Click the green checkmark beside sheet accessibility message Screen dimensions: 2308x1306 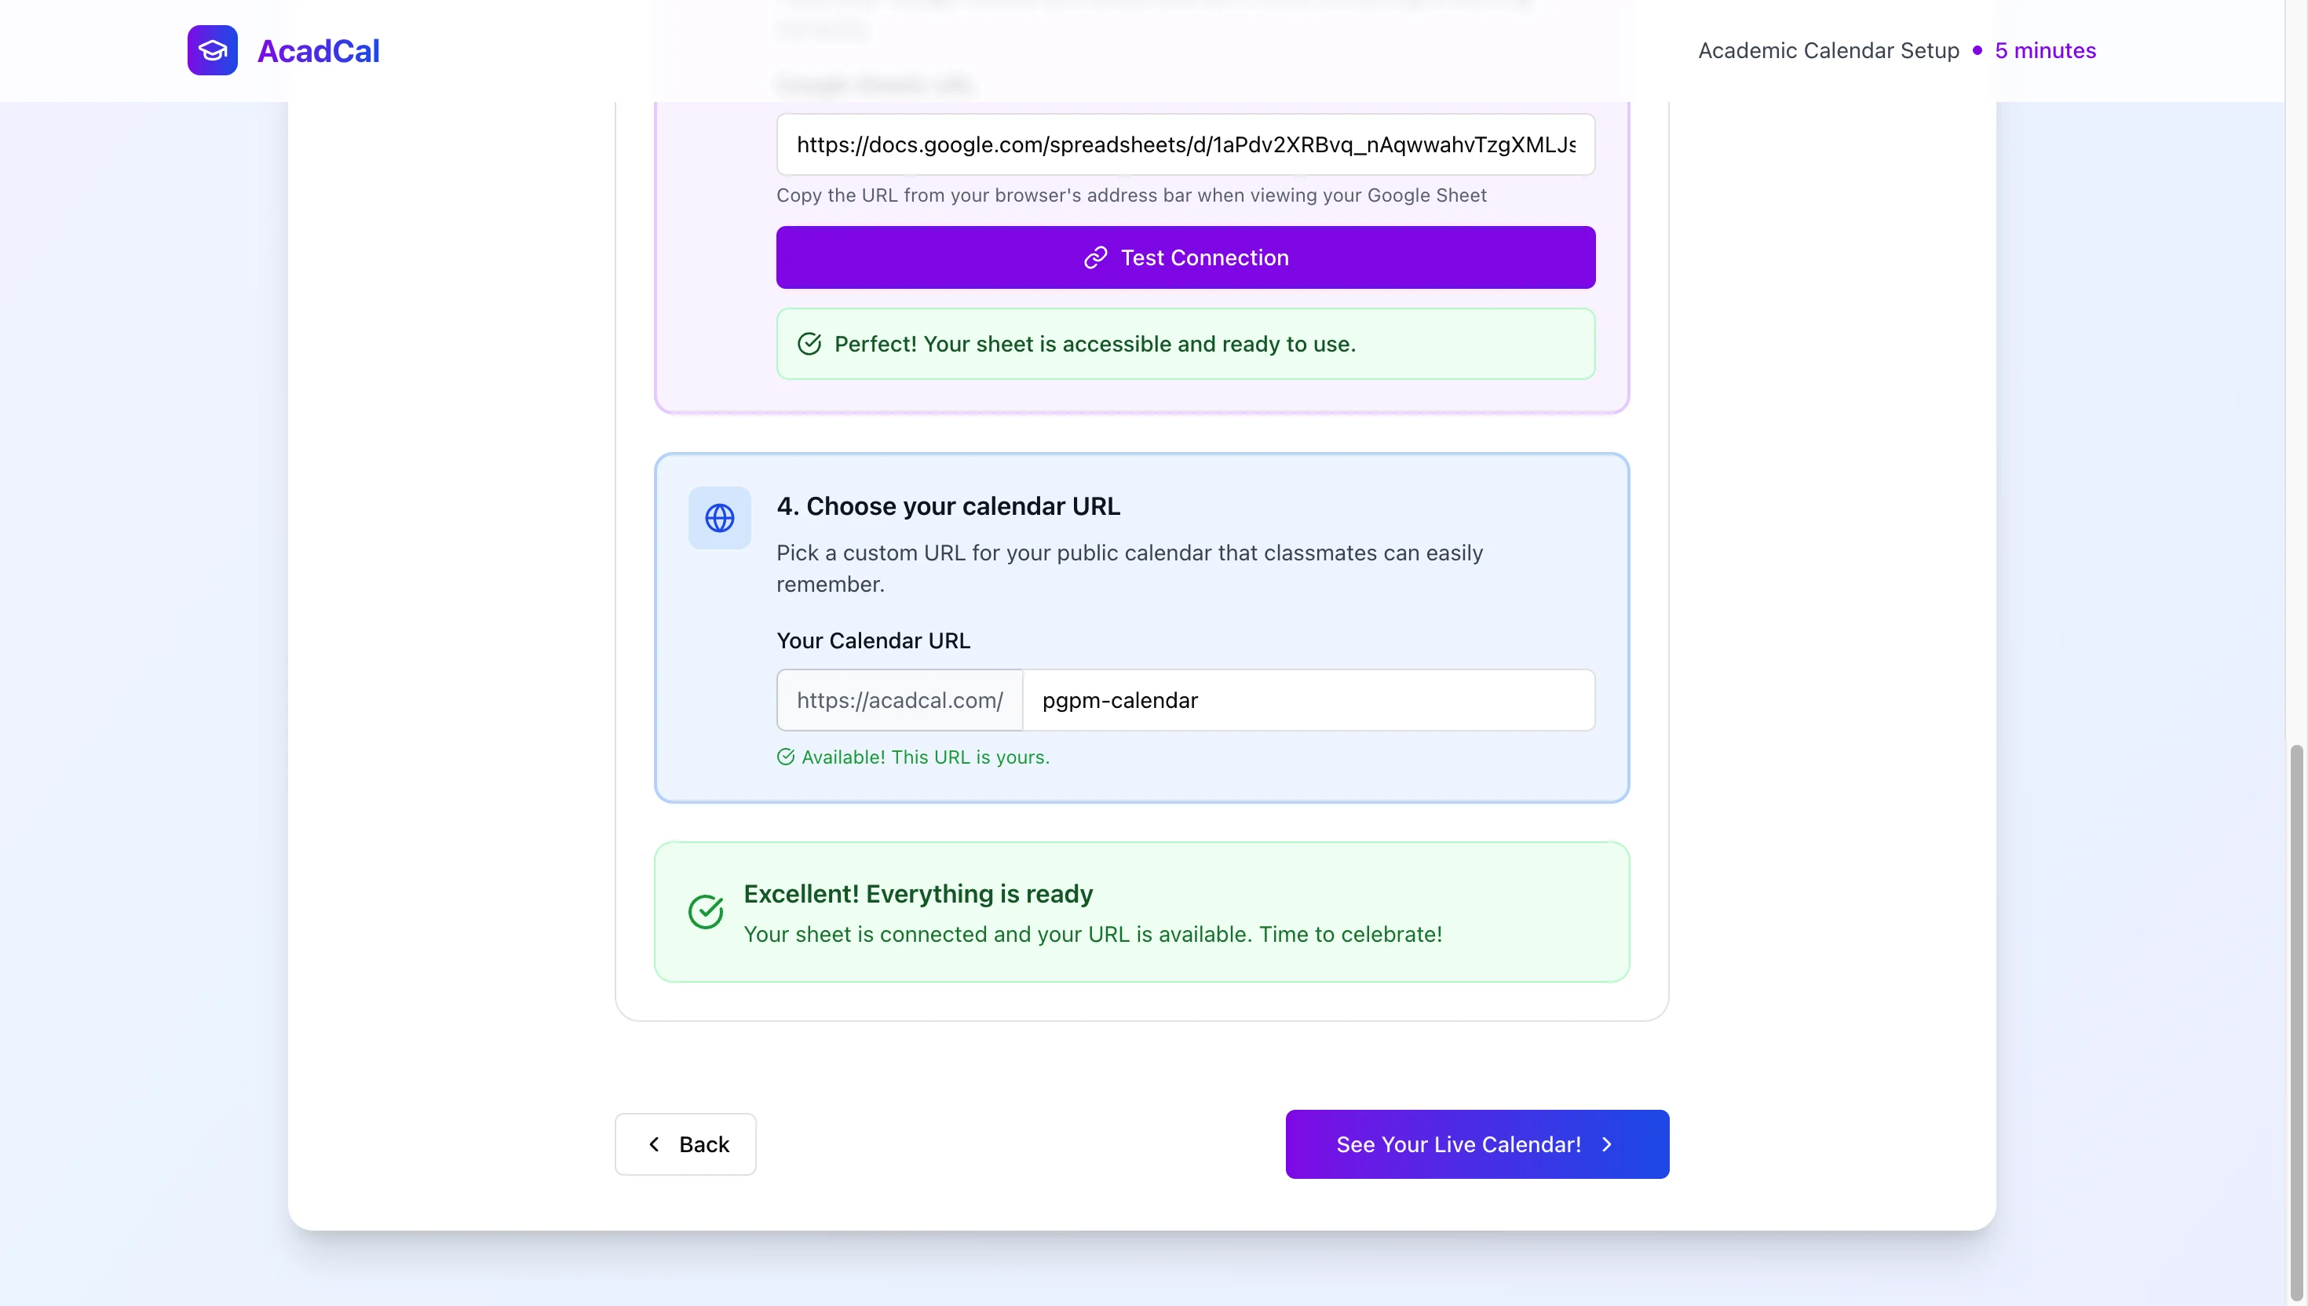[809, 344]
